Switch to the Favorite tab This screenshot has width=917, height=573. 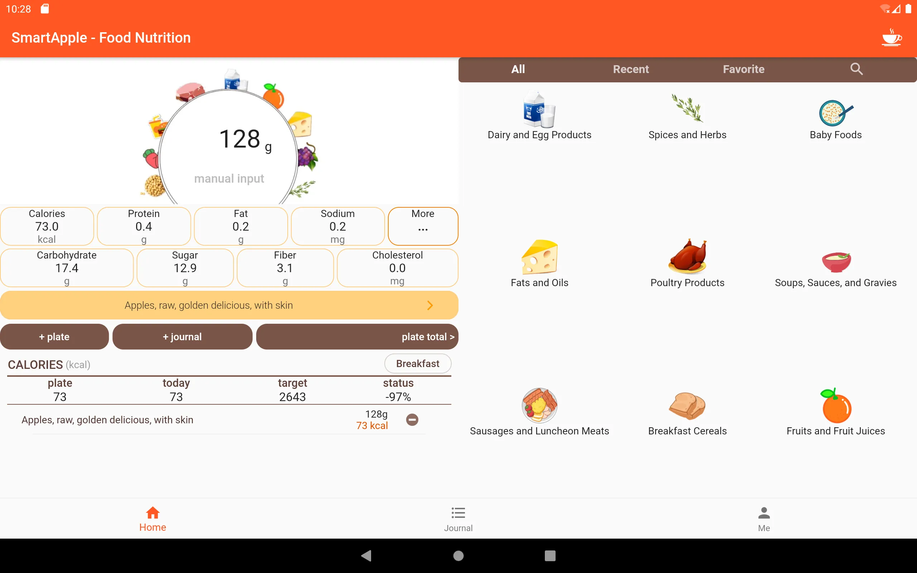click(743, 69)
